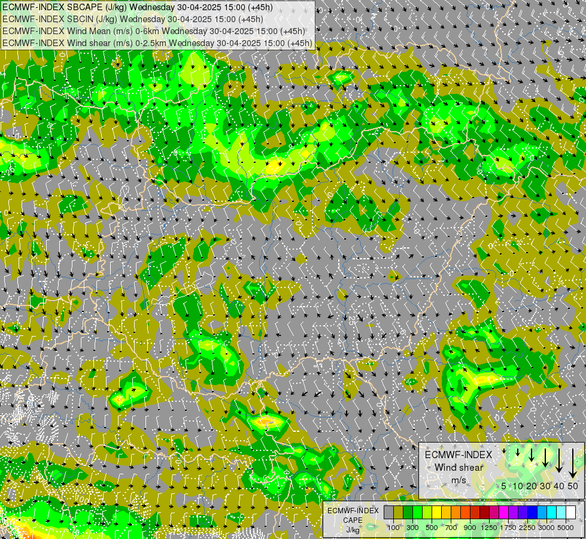The width and height of the screenshot is (586, 539).
Task: Pick the pure yellow CAPE legend swatch
Action: point(436,513)
